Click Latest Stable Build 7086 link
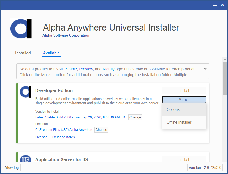The height and width of the screenshot is (174, 228). pyautogui.click(x=81, y=117)
